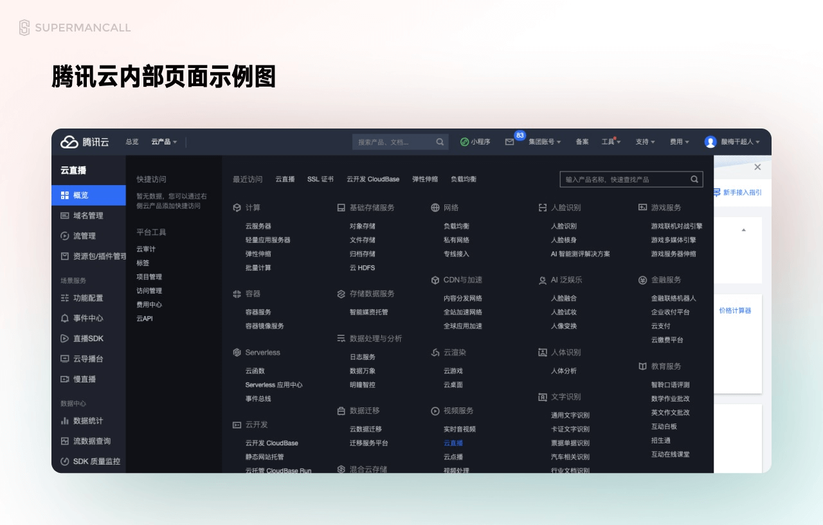Click the 金融服务 category icon
Screen dimensions: 823x525
click(x=642, y=280)
